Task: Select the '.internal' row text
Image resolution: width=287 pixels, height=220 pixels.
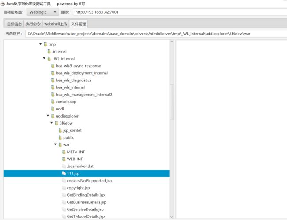Action: click(59, 52)
